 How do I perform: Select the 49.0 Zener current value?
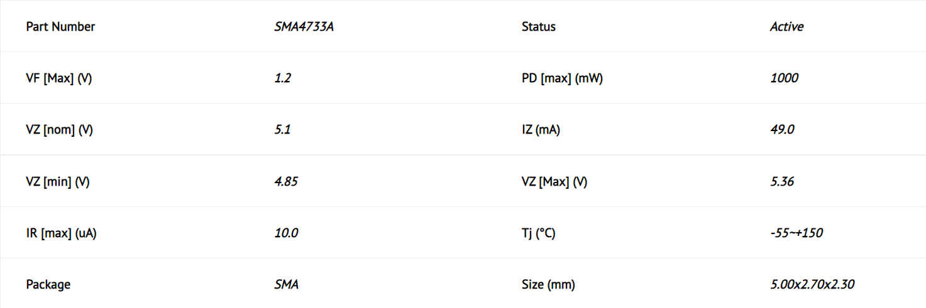point(782,130)
